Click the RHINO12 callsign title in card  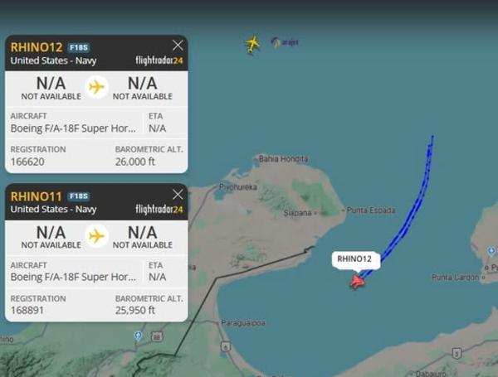click(37, 47)
